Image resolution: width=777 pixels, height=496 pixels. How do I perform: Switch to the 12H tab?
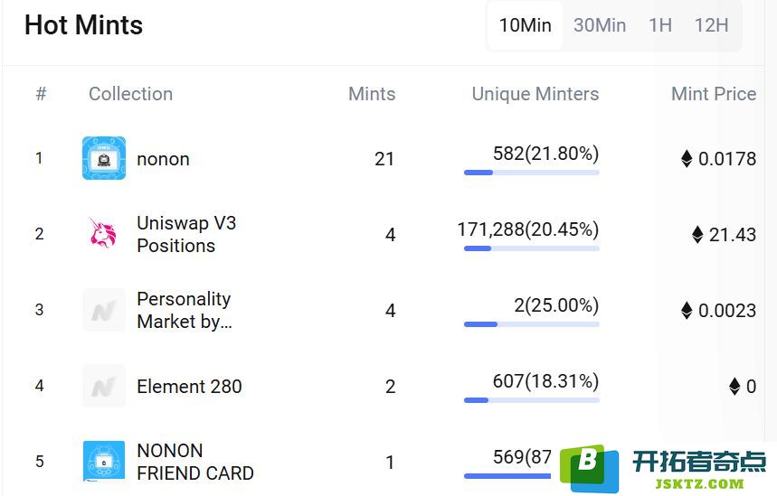pos(711,25)
